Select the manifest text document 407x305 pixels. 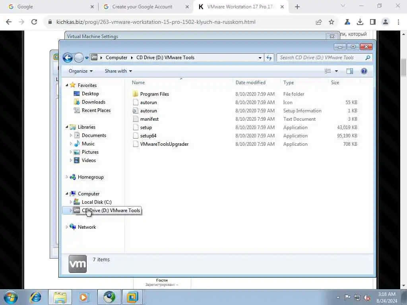(x=149, y=119)
